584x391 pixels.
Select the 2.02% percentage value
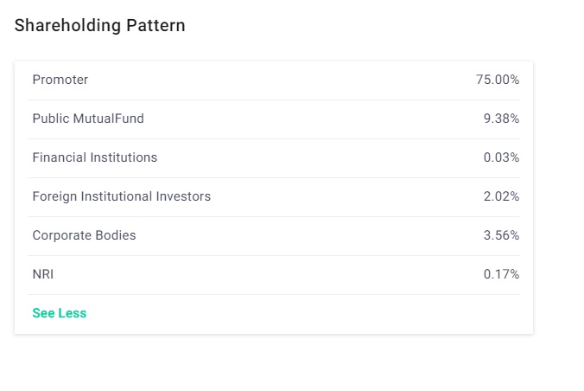coord(501,196)
